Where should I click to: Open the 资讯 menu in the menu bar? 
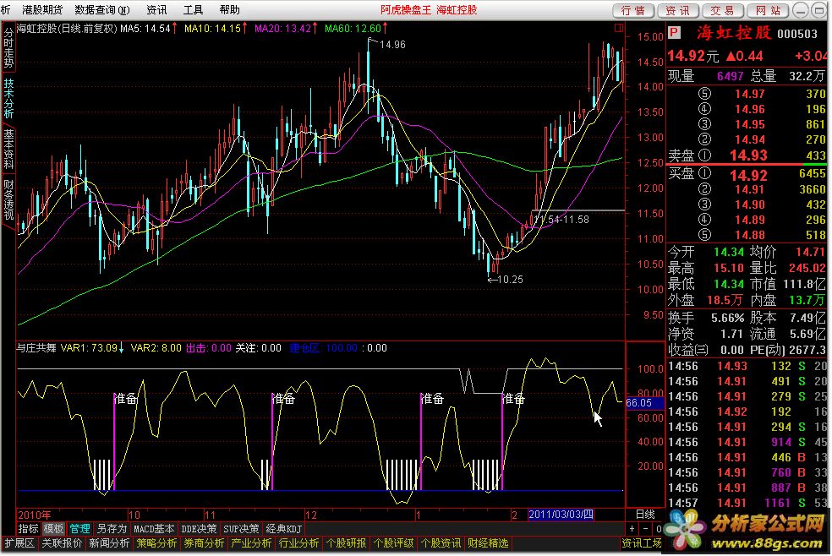(x=156, y=9)
